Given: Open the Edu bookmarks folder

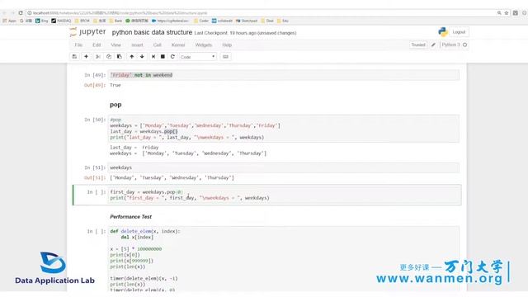Looking at the screenshot, I should [283, 21].
